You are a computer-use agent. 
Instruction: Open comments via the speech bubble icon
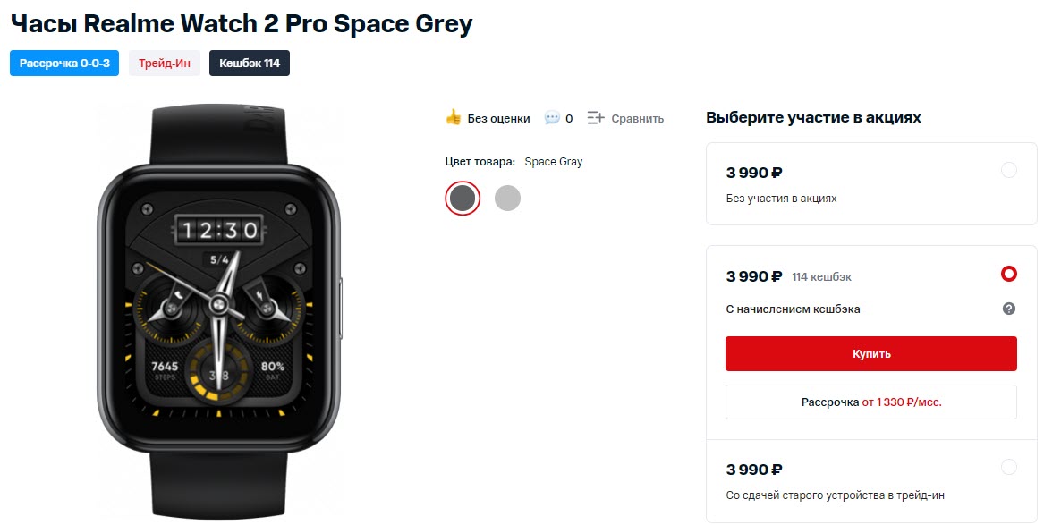(x=554, y=117)
